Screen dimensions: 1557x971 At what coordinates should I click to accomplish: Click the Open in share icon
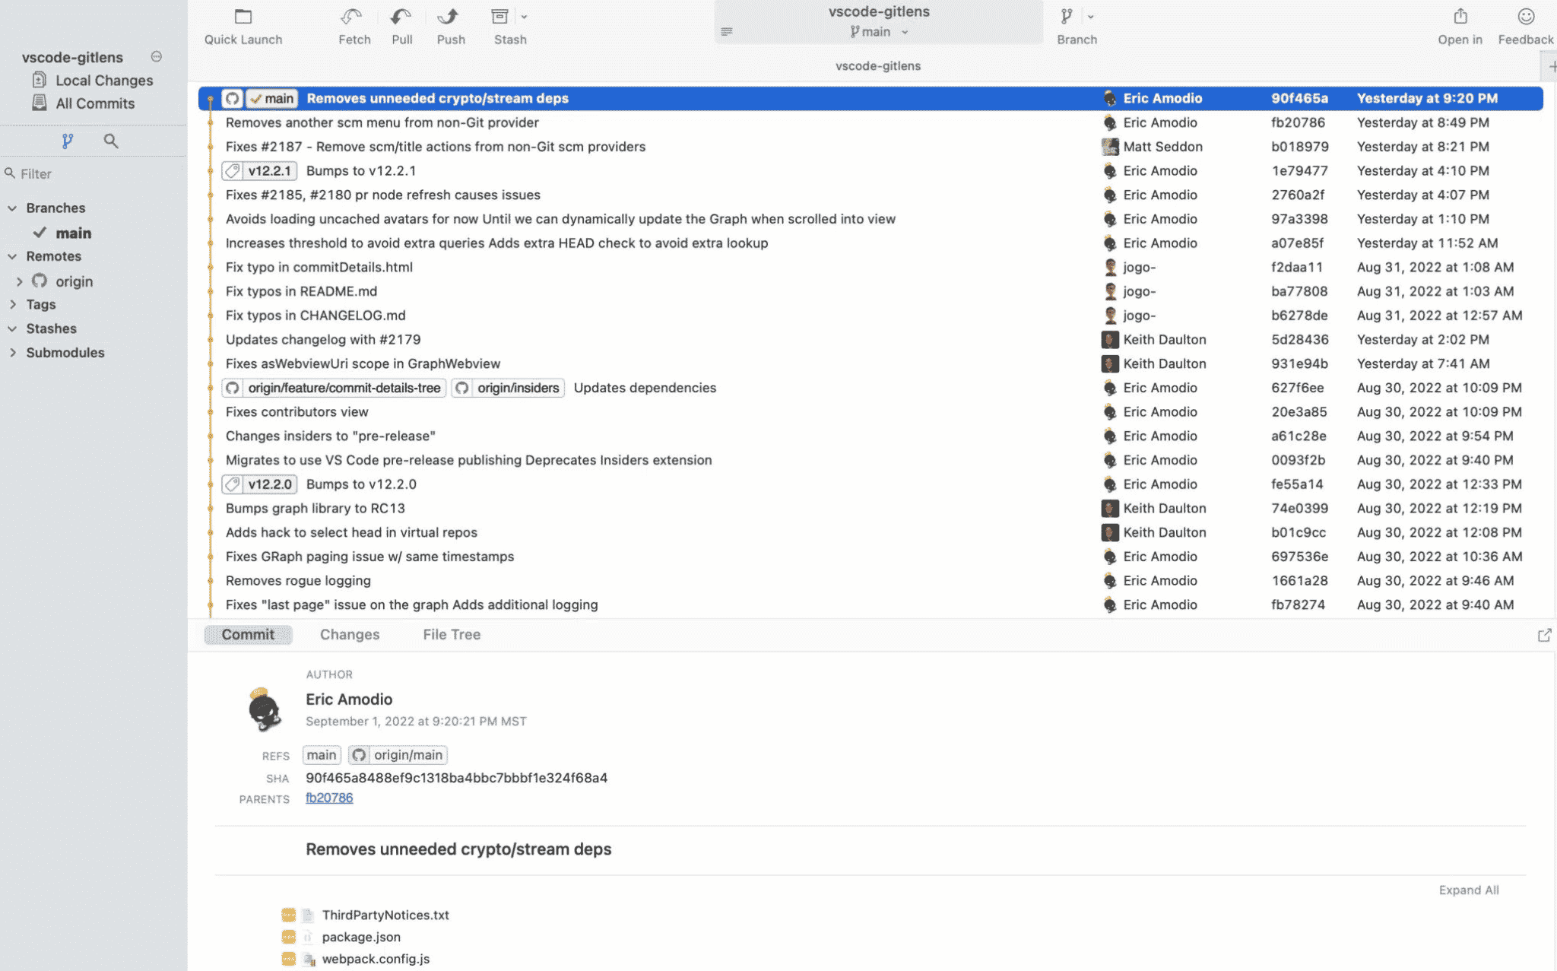[1459, 17]
